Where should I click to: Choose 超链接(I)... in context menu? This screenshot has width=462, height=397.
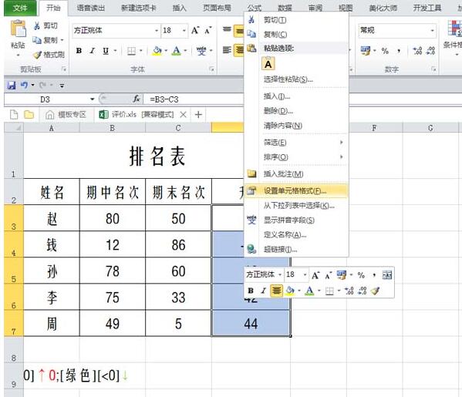(x=296, y=250)
